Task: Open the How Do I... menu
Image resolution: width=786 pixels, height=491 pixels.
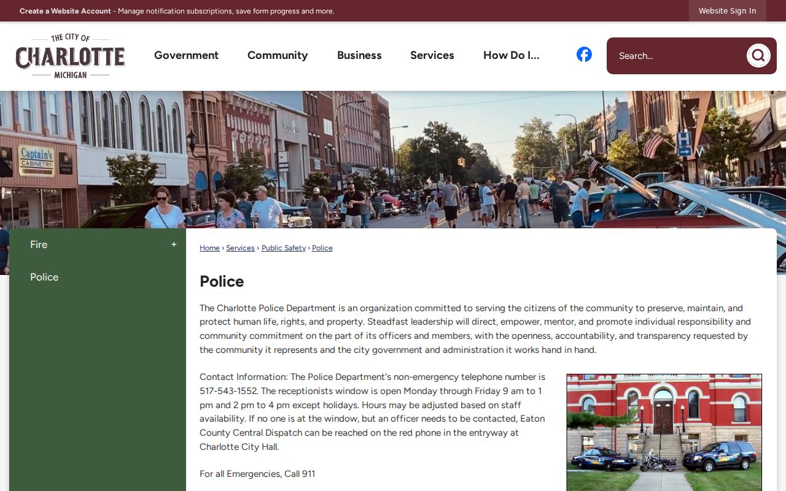Action: pyautogui.click(x=512, y=55)
